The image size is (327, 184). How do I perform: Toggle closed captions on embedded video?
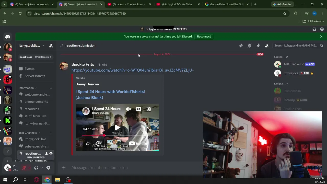click(x=138, y=109)
